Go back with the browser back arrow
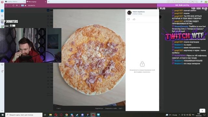This screenshot has height=117, width=208. pyautogui.click(x=6, y=6)
